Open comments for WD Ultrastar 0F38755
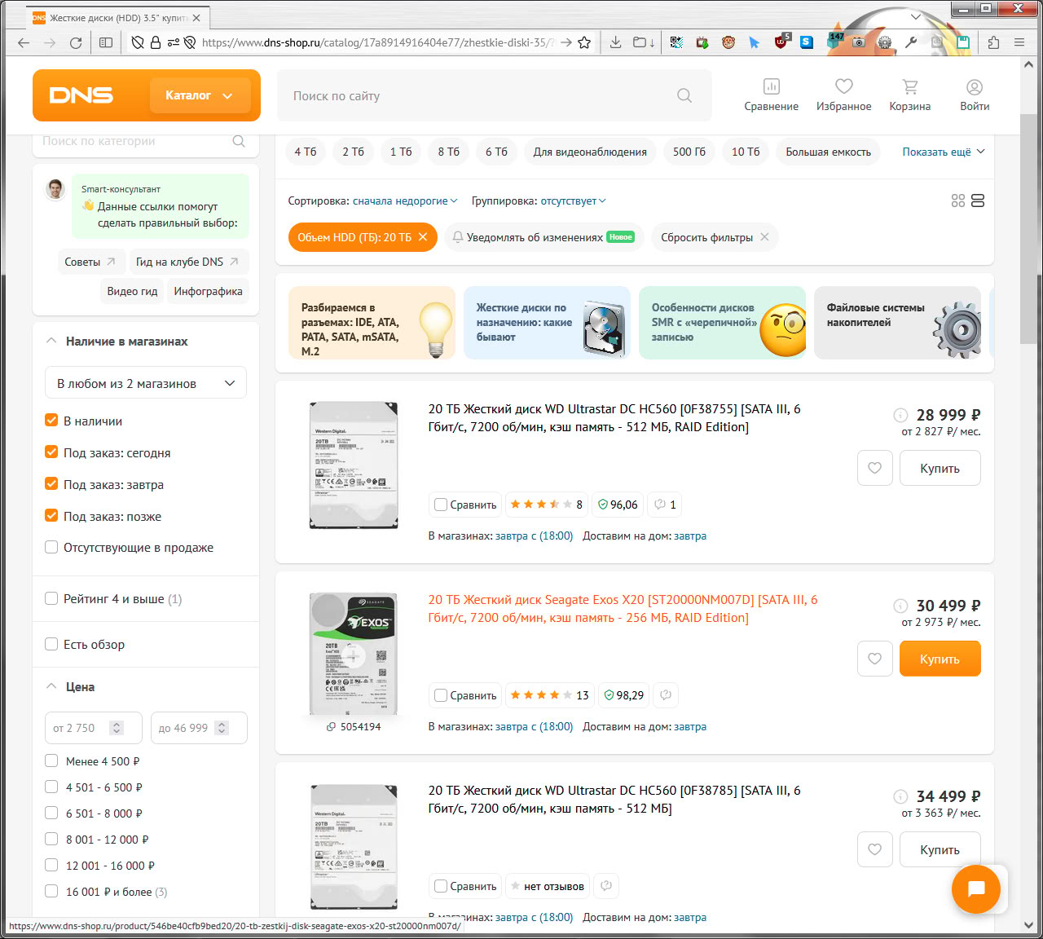 coord(665,505)
